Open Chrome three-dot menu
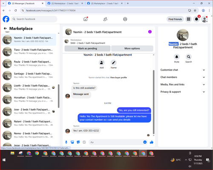Viewport: 213px width, 170px height. click(209, 11)
